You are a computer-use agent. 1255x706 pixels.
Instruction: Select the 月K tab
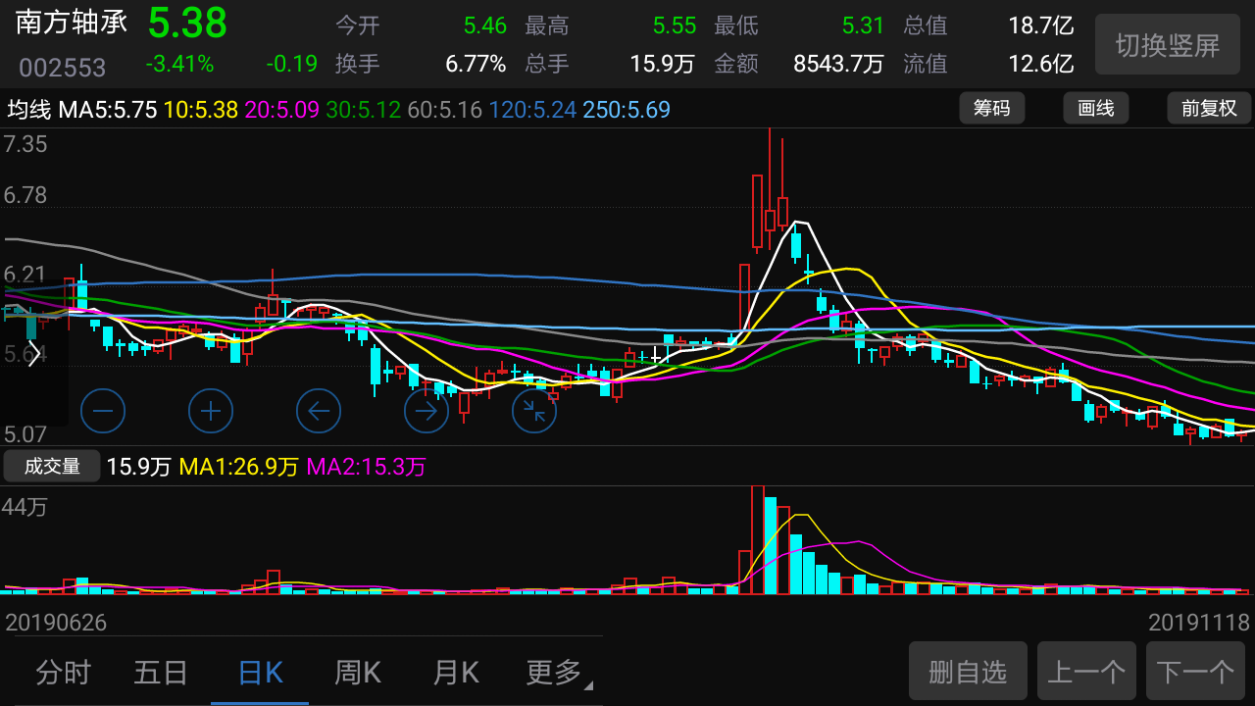click(x=456, y=673)
